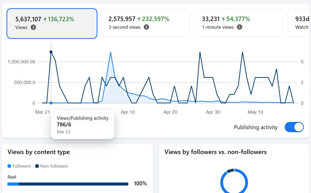Viewport: 311px width, 193px height.
Task: Click the 786/6 tooltip value
Action: [x=64, y=125]
